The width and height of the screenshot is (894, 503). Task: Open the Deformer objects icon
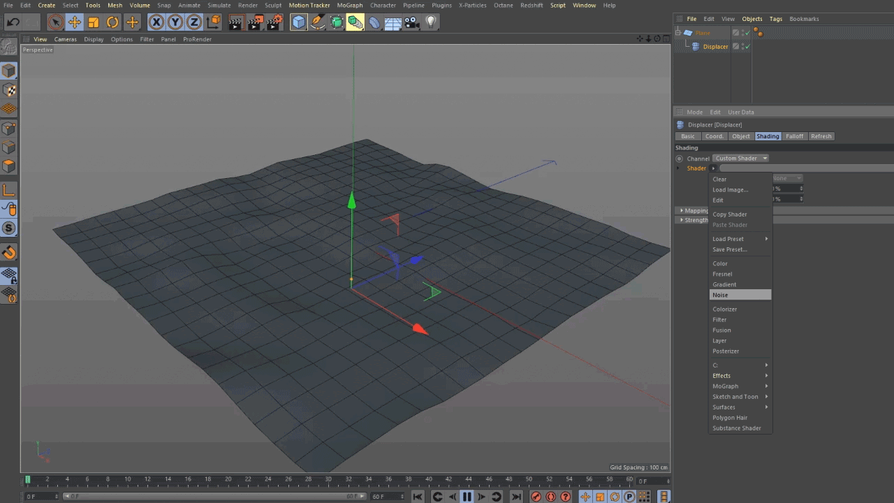(x=374, y=22)
